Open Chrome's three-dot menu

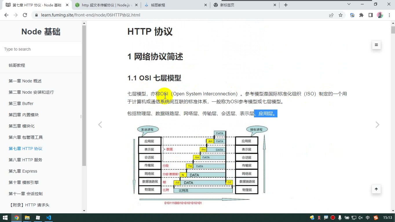coord(389,15)
